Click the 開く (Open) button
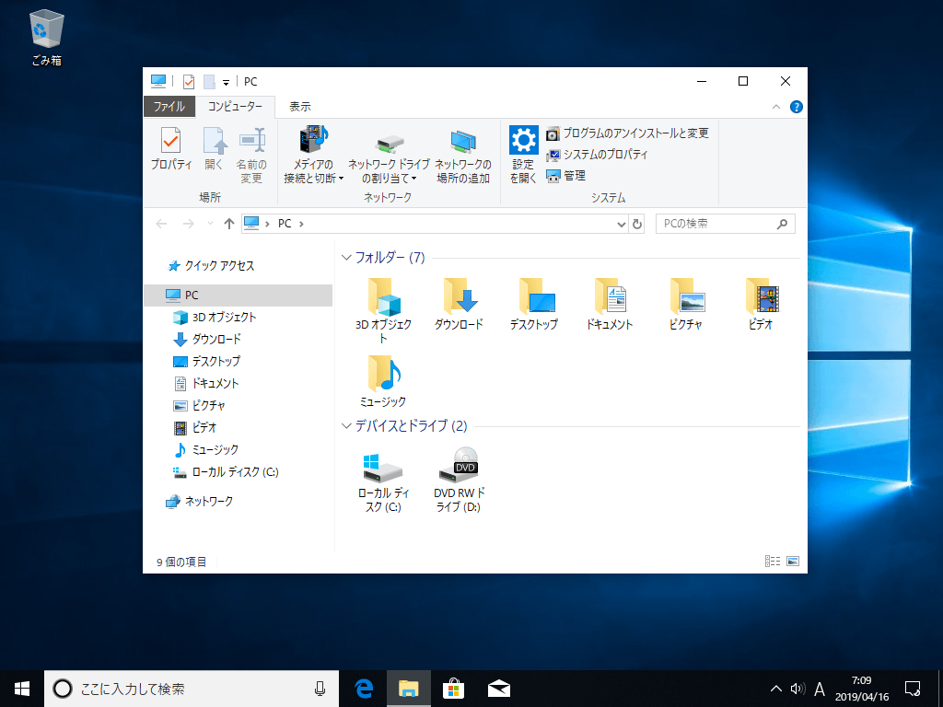 click(x=213, y=152)
